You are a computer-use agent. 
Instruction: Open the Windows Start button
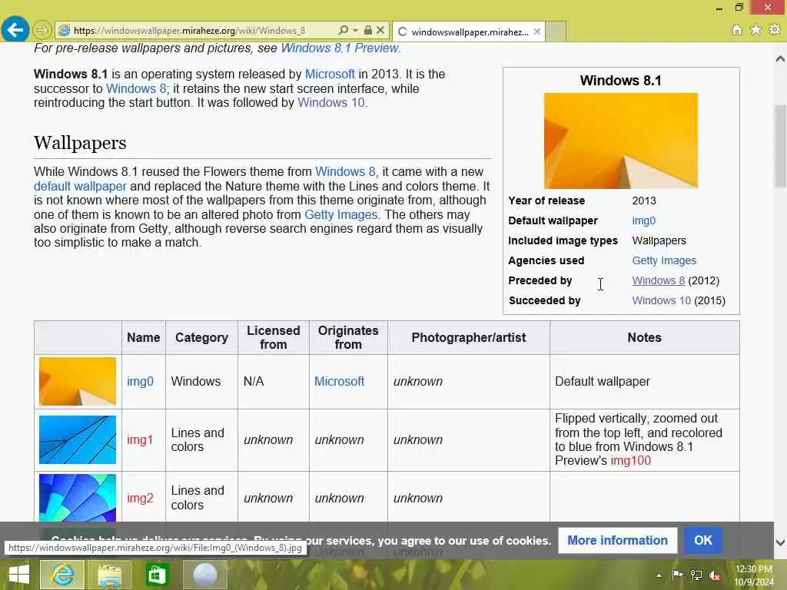point(19,575)
